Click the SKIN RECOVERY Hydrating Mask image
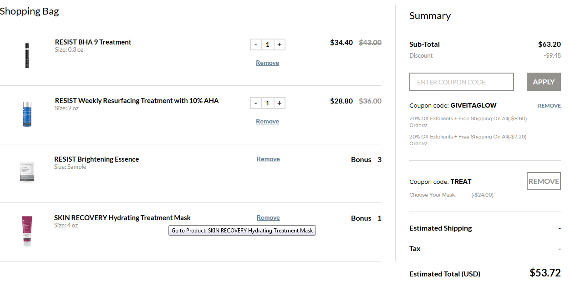570x281 pixels. 27,231
